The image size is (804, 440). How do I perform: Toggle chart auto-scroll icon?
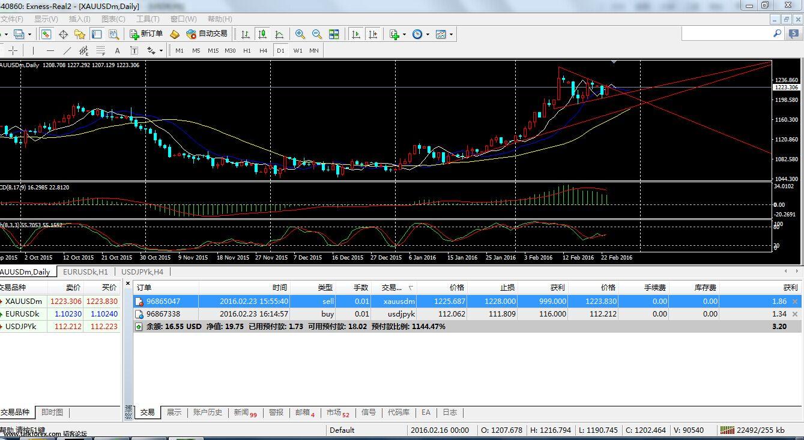pyautogui.click(x=355, y=34)
